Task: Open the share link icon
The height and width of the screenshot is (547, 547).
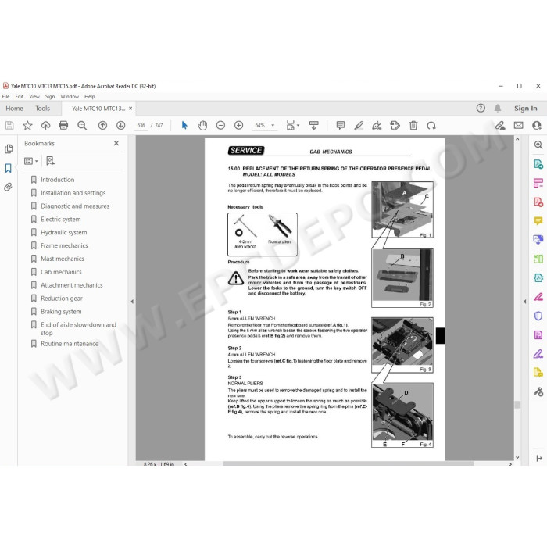Action: (x=500, y=125)
